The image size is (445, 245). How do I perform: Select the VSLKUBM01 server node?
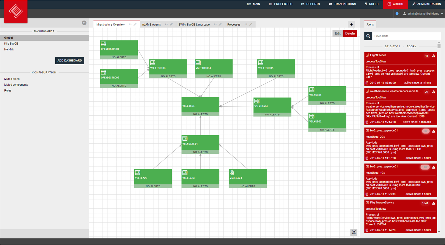pos(272,107)
